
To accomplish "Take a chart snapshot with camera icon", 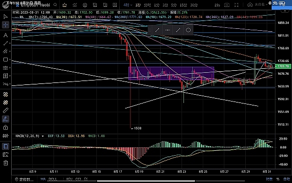I will tap(227, 5).
